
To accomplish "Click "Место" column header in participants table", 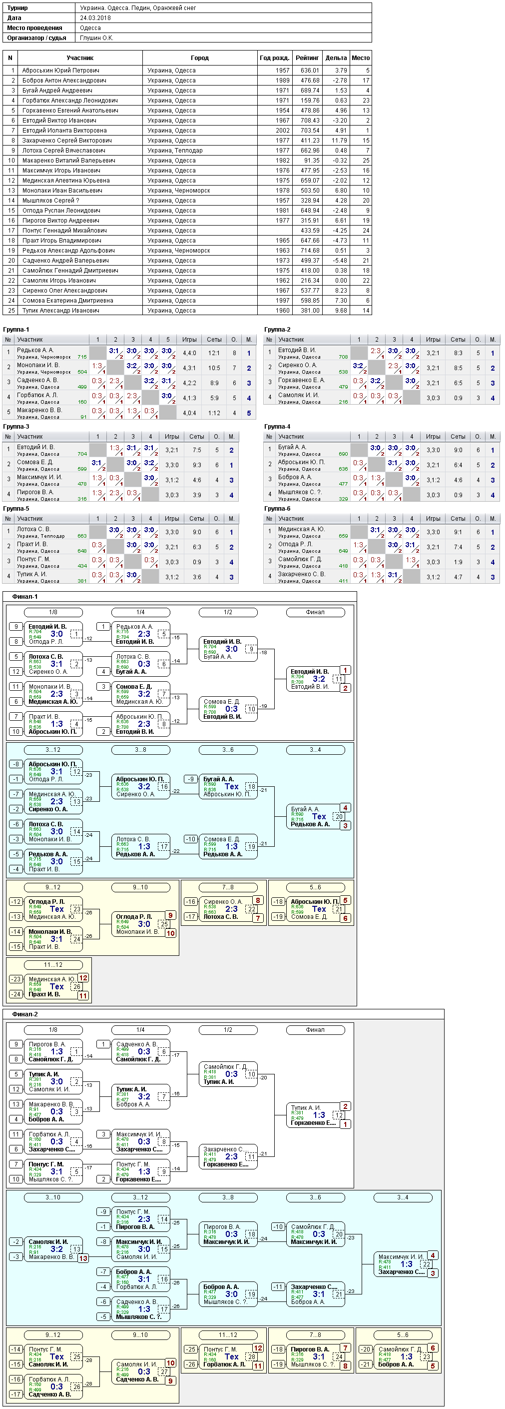I will point(361,58).
